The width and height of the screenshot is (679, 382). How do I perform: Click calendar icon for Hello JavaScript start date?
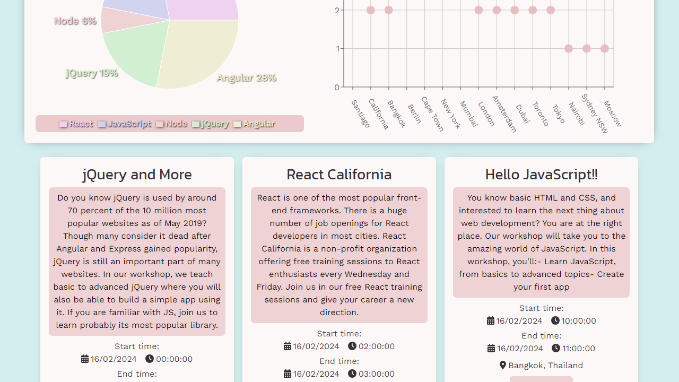491,321
